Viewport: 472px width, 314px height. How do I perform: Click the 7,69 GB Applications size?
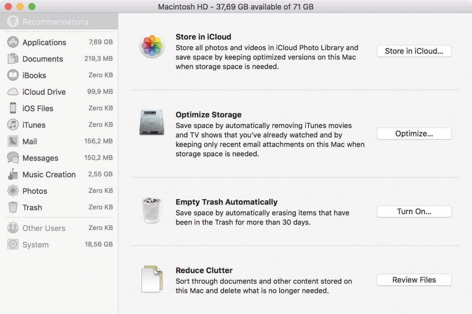[x=101, y=42]
